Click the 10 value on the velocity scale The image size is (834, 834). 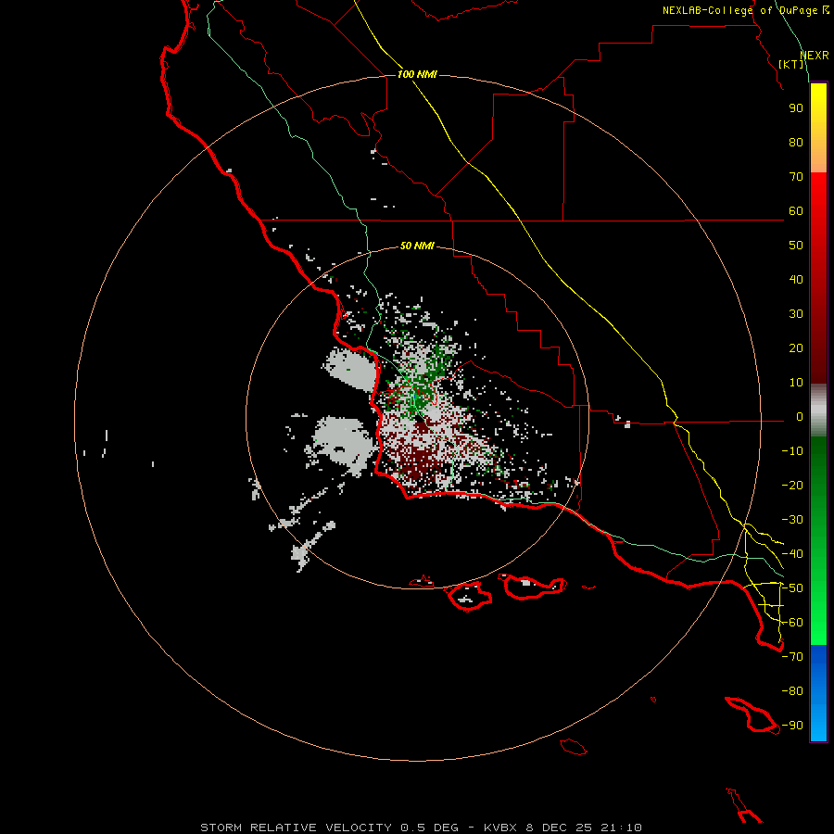pyautogui.click(x=796, y=383)
